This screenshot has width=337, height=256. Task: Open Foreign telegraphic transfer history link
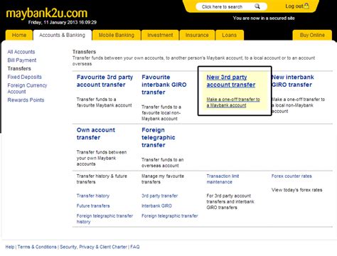pyautogui.click(x=105, y=219)
